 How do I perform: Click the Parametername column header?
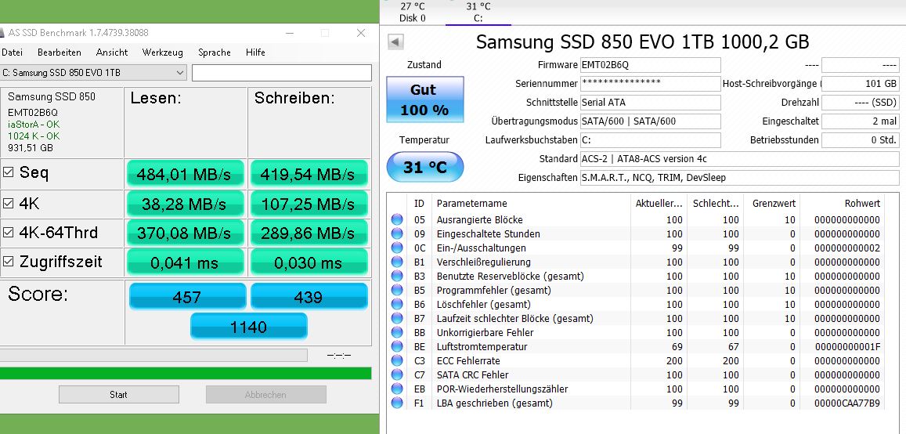pos(532,204)
